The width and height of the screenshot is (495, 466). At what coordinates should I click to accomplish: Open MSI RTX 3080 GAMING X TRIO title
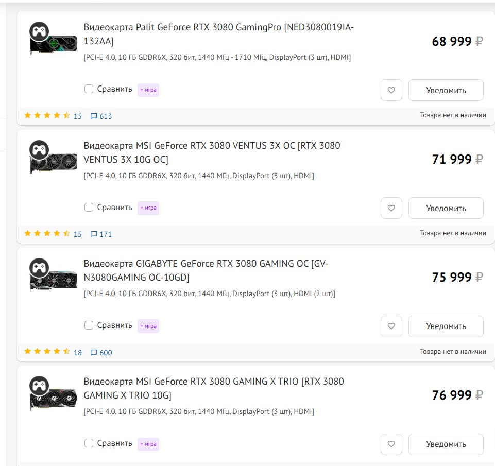pos(214,388)
